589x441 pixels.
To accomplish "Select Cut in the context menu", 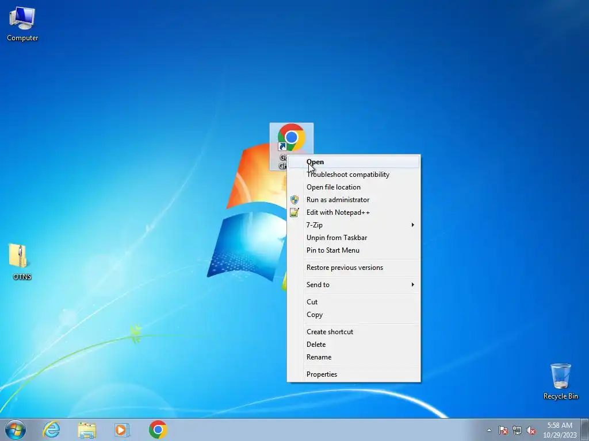I will (x=354, y=302).
